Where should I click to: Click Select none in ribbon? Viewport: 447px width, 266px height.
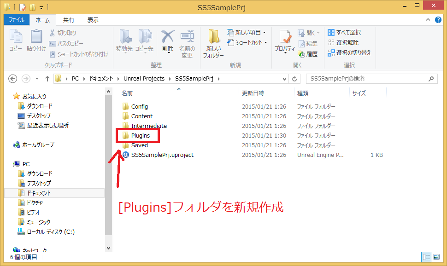pos(343,43)
